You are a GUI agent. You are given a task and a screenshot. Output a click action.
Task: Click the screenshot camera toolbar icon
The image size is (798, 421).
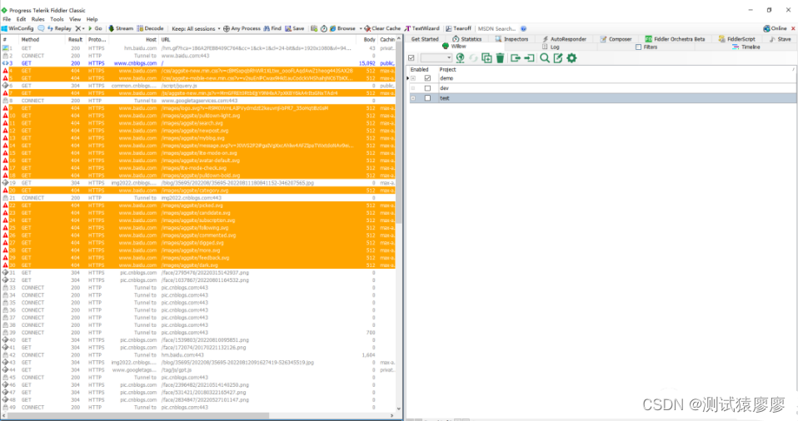pyautogui.click(x=314, y=28)
